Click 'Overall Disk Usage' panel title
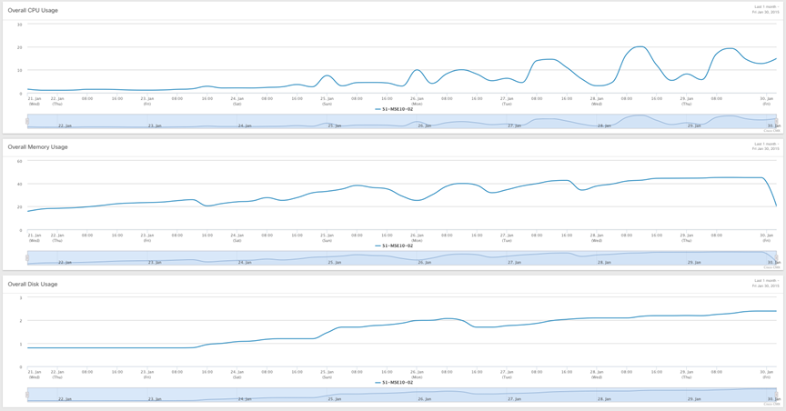 pyautogui.click(x=33, y=285)
